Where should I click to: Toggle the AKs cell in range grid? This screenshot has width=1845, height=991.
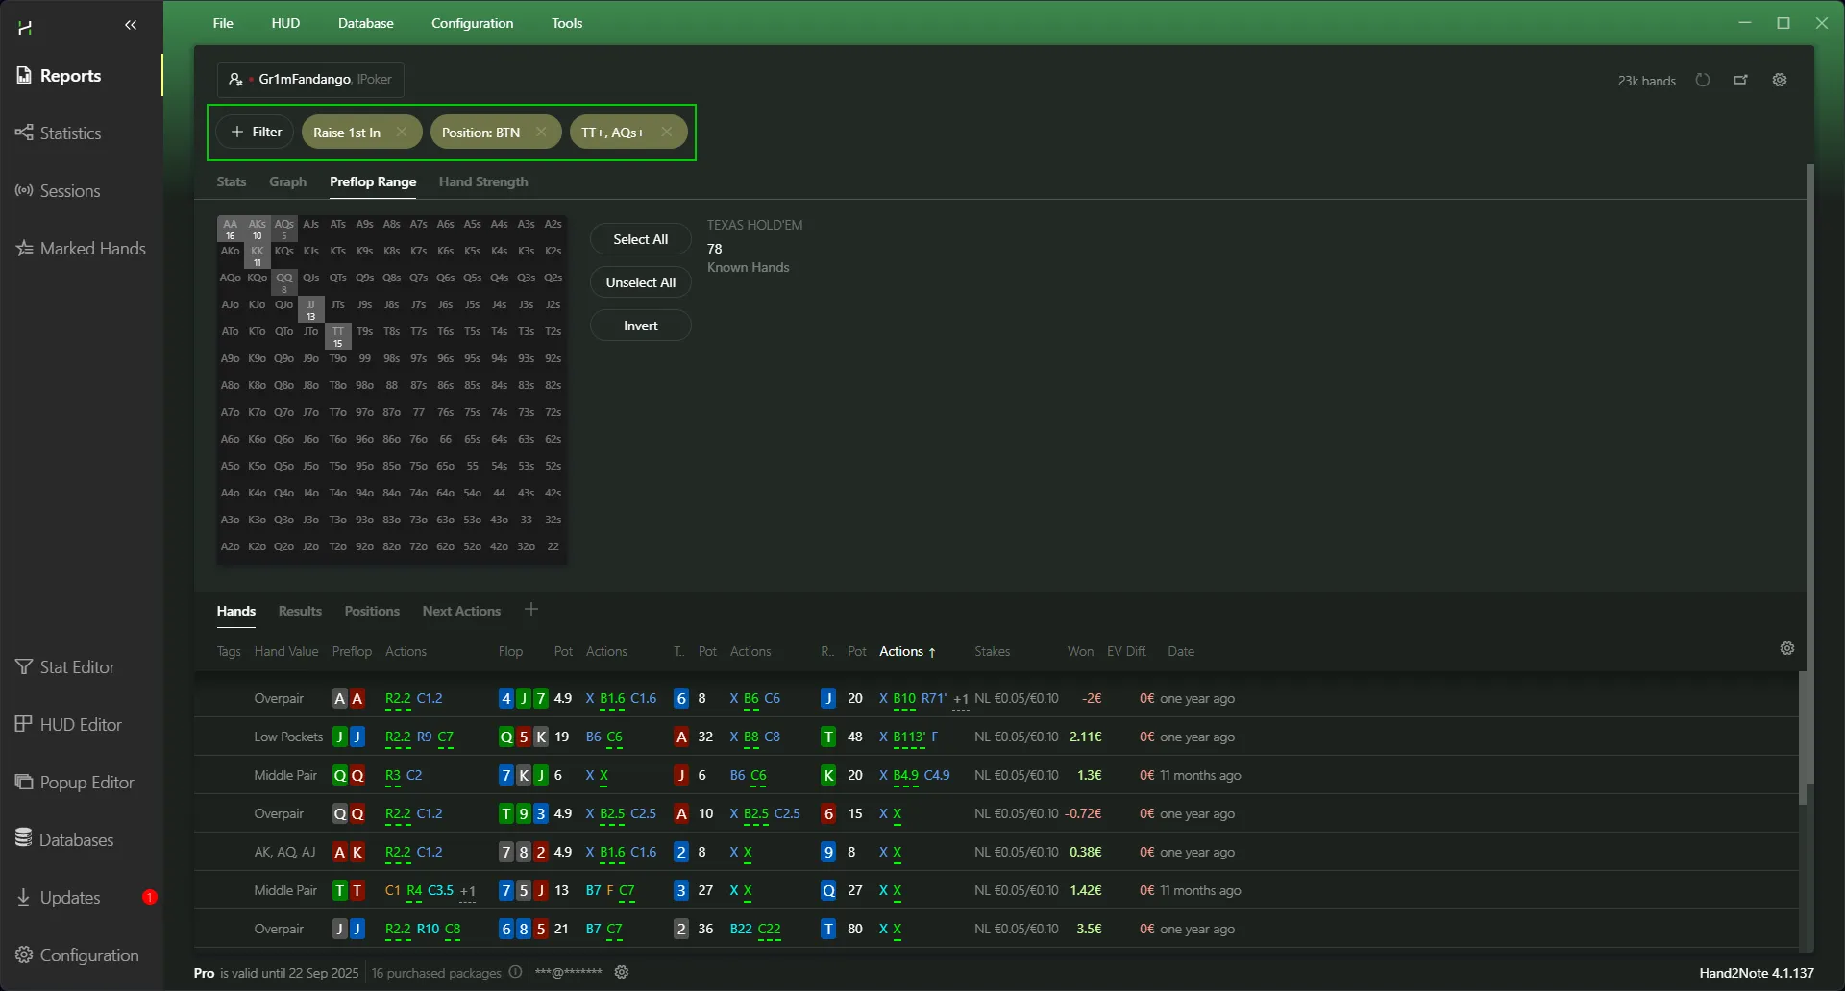[x=258, y=229]
